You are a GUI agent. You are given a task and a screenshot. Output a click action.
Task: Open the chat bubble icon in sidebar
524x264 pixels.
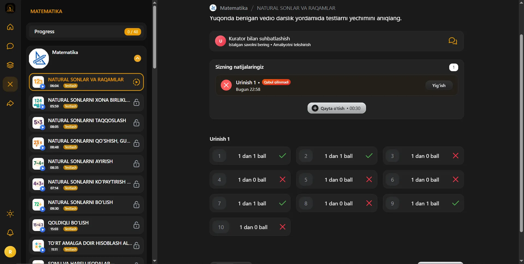(x=10, y=46)
